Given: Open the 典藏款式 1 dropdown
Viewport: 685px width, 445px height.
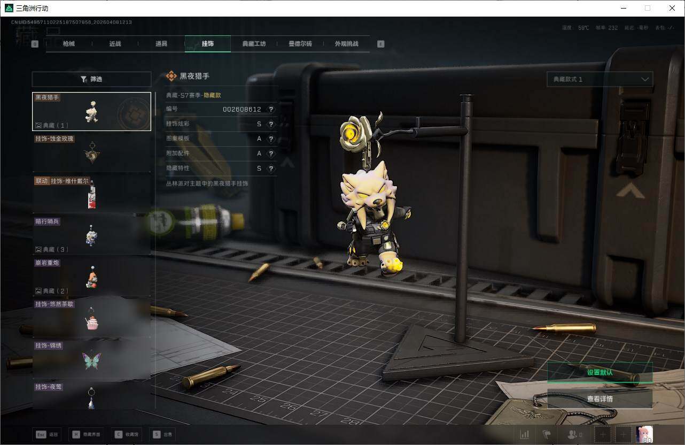Looking at the screenshot, I should (600, 79).
